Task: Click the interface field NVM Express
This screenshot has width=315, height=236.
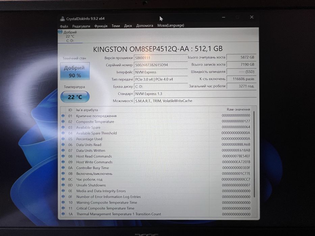Action: 161,72
